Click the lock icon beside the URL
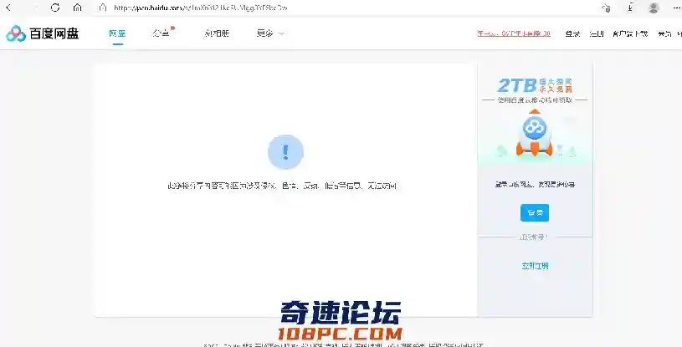Image resolution: width=682 pixels, height=347 pixels. (x=102, y=8)
